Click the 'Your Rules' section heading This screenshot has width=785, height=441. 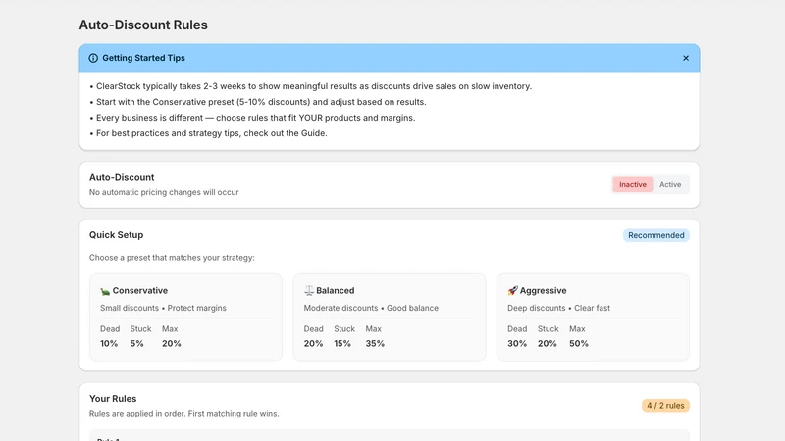point(113,399)
